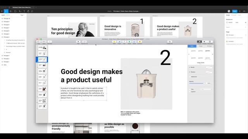Select Style tab in Keynote inspector

pyautogui.click(x=192, y=46)
